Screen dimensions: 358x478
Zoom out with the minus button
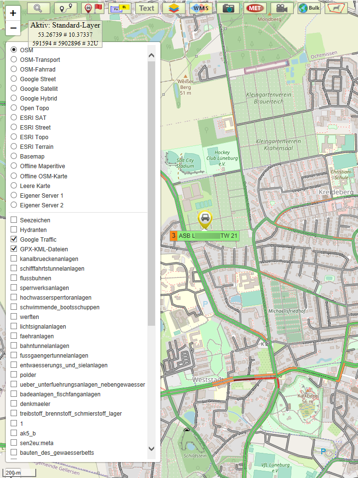coord(13,28)
